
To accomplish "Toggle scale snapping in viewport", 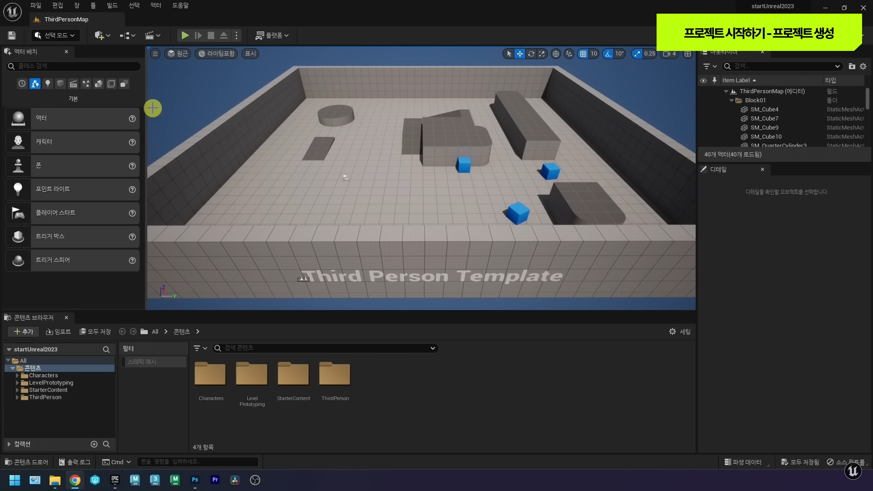I will (x=637, y=54).
